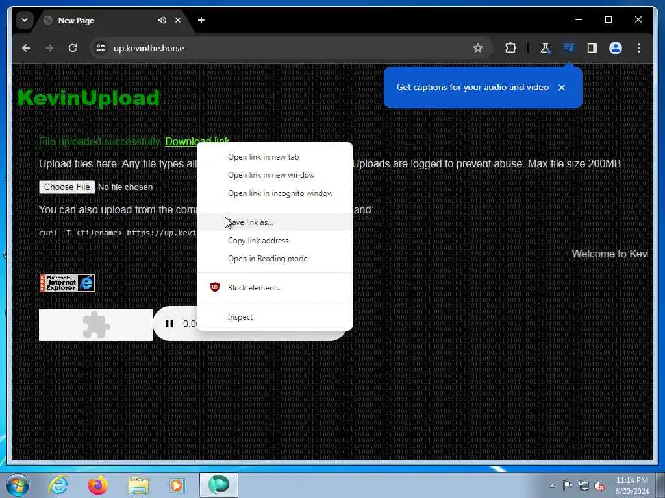Image resolution: width=665 pixels, height=498 pixels.
Task: Open the profile avatar icon
Action: [616, 48]
